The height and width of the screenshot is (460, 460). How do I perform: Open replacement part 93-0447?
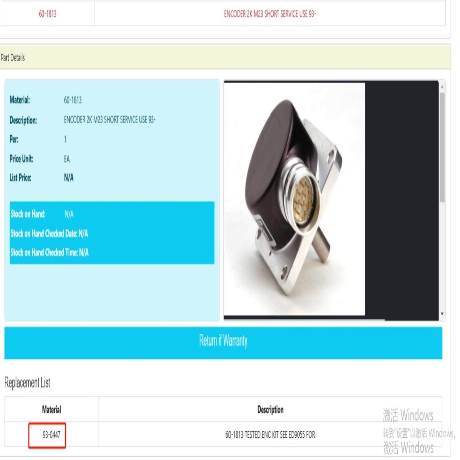click(51, 435)
